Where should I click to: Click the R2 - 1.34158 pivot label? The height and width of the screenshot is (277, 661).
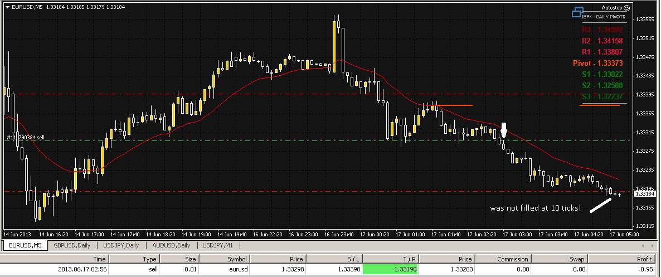(x=602, y=41)
